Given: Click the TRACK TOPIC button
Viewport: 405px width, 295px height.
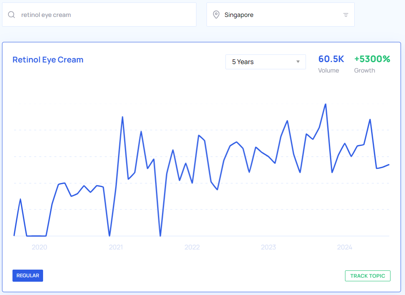Looking at the screenshot, I should click(367, 276).
